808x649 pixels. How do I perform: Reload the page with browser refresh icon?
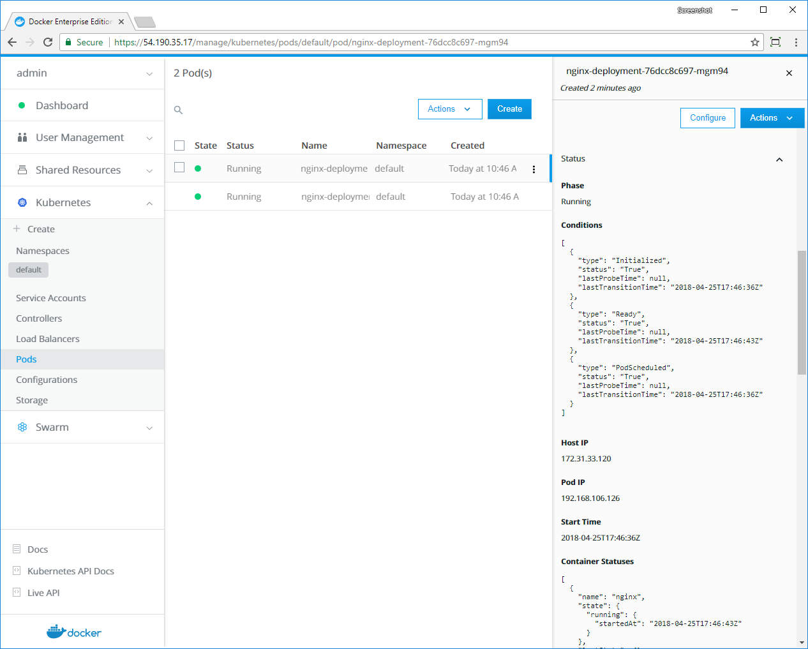(48, 42)
